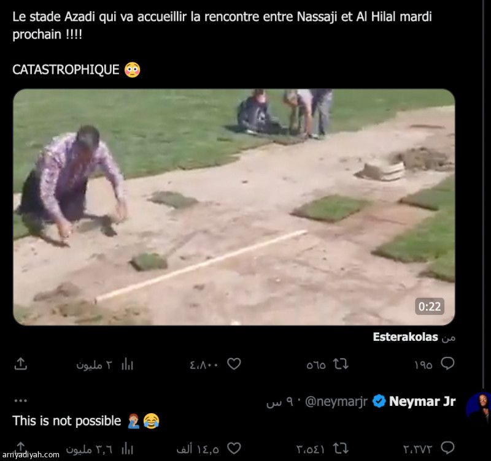Image resolution: width=491 pixels, height=461 pixels.
Task: Like the Azadi stadium video tweet
Action: coord(234,364)
